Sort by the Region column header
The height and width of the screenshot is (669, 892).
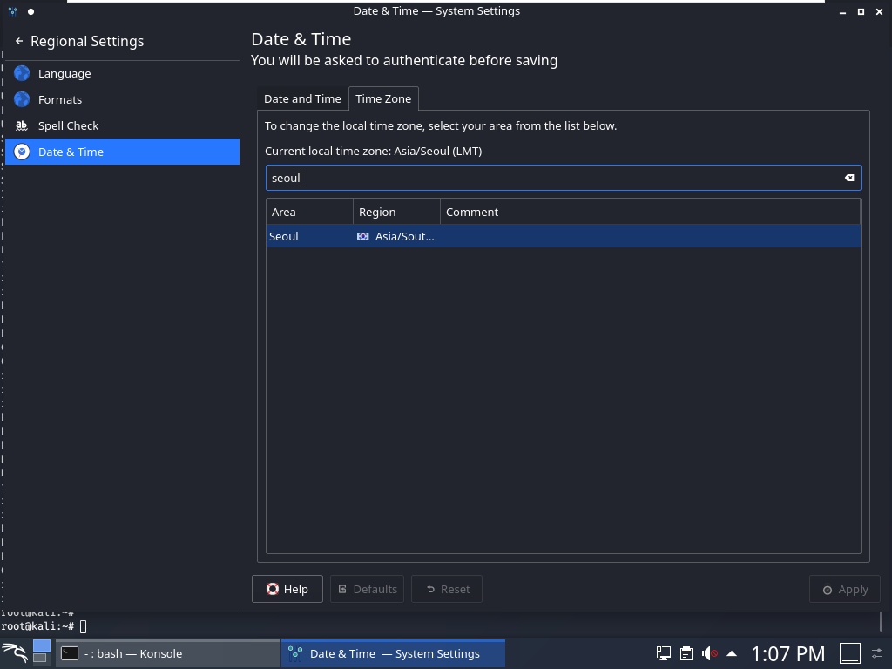[396, 212]
